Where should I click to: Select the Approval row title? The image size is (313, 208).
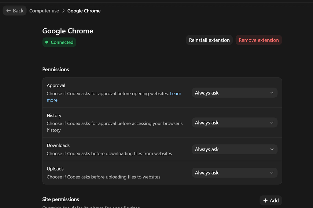pyautogui.click(x=56, y=85)
